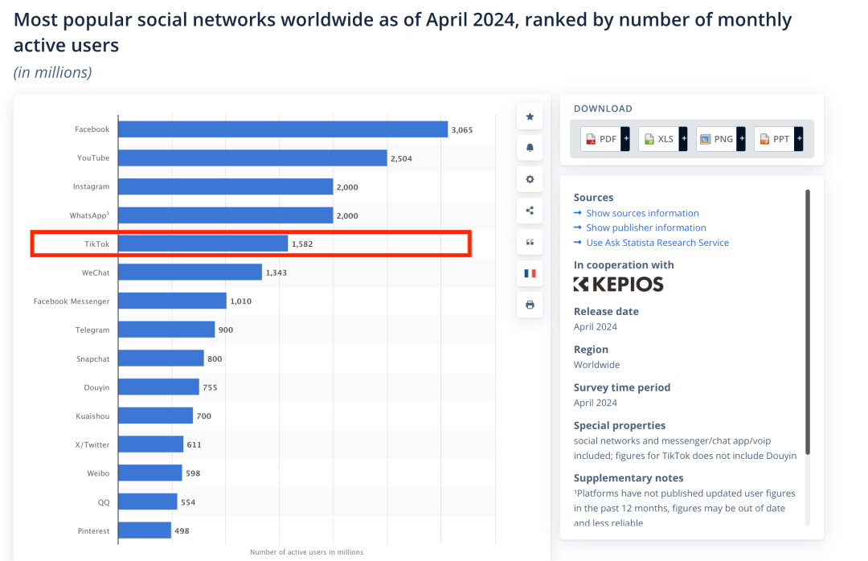868x561 pixels.
Task: Open Show publisher information link
Action: point(646,227)
